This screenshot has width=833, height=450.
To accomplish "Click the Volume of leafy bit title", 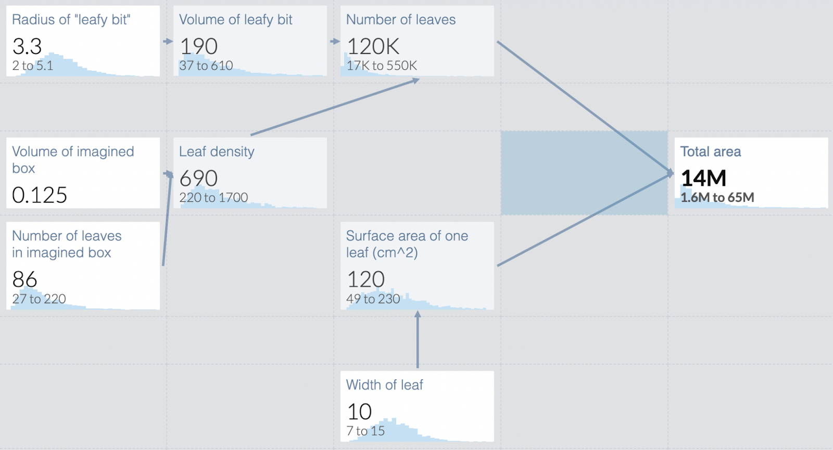I will coord(235,20).
